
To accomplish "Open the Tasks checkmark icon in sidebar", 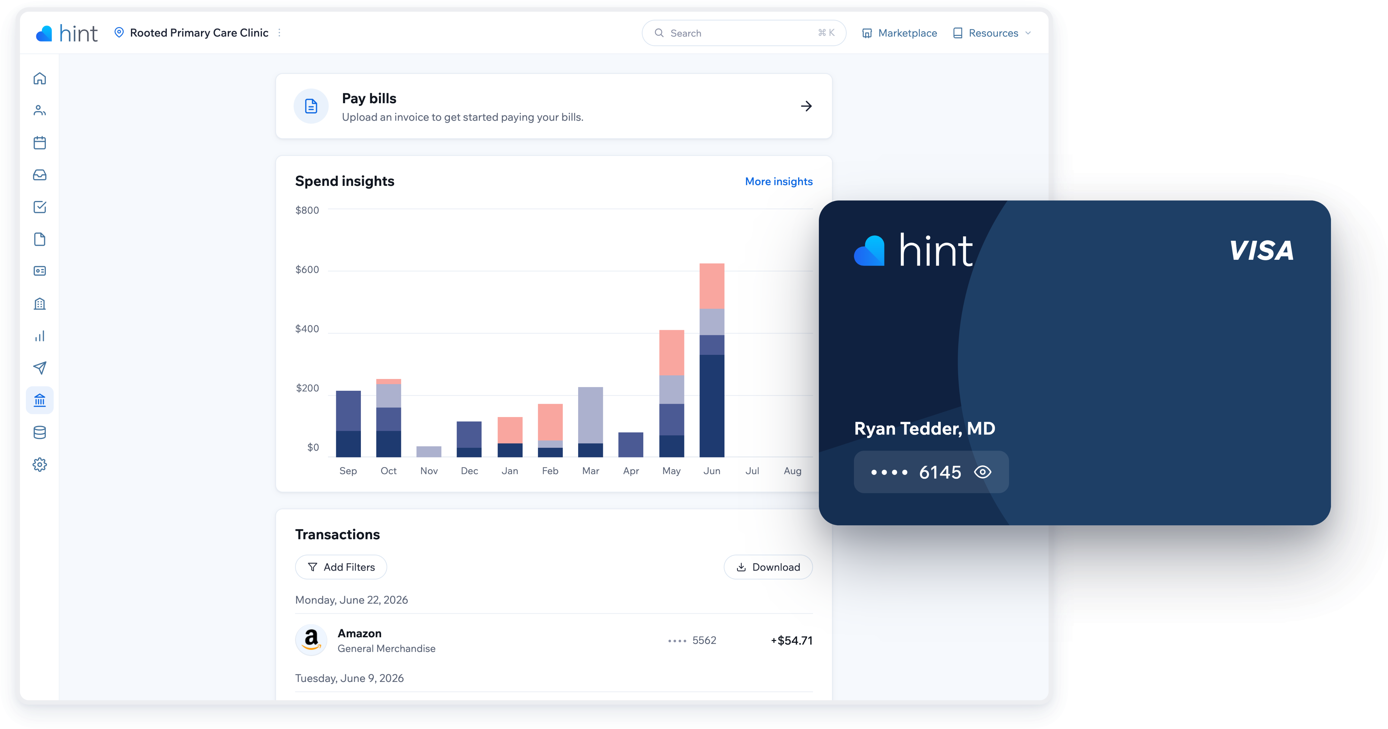I will coord(40,207).
